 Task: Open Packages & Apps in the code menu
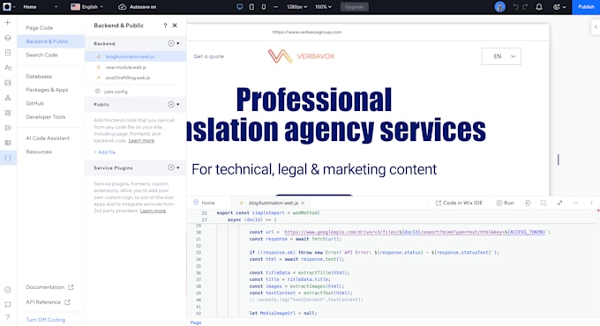47,90
